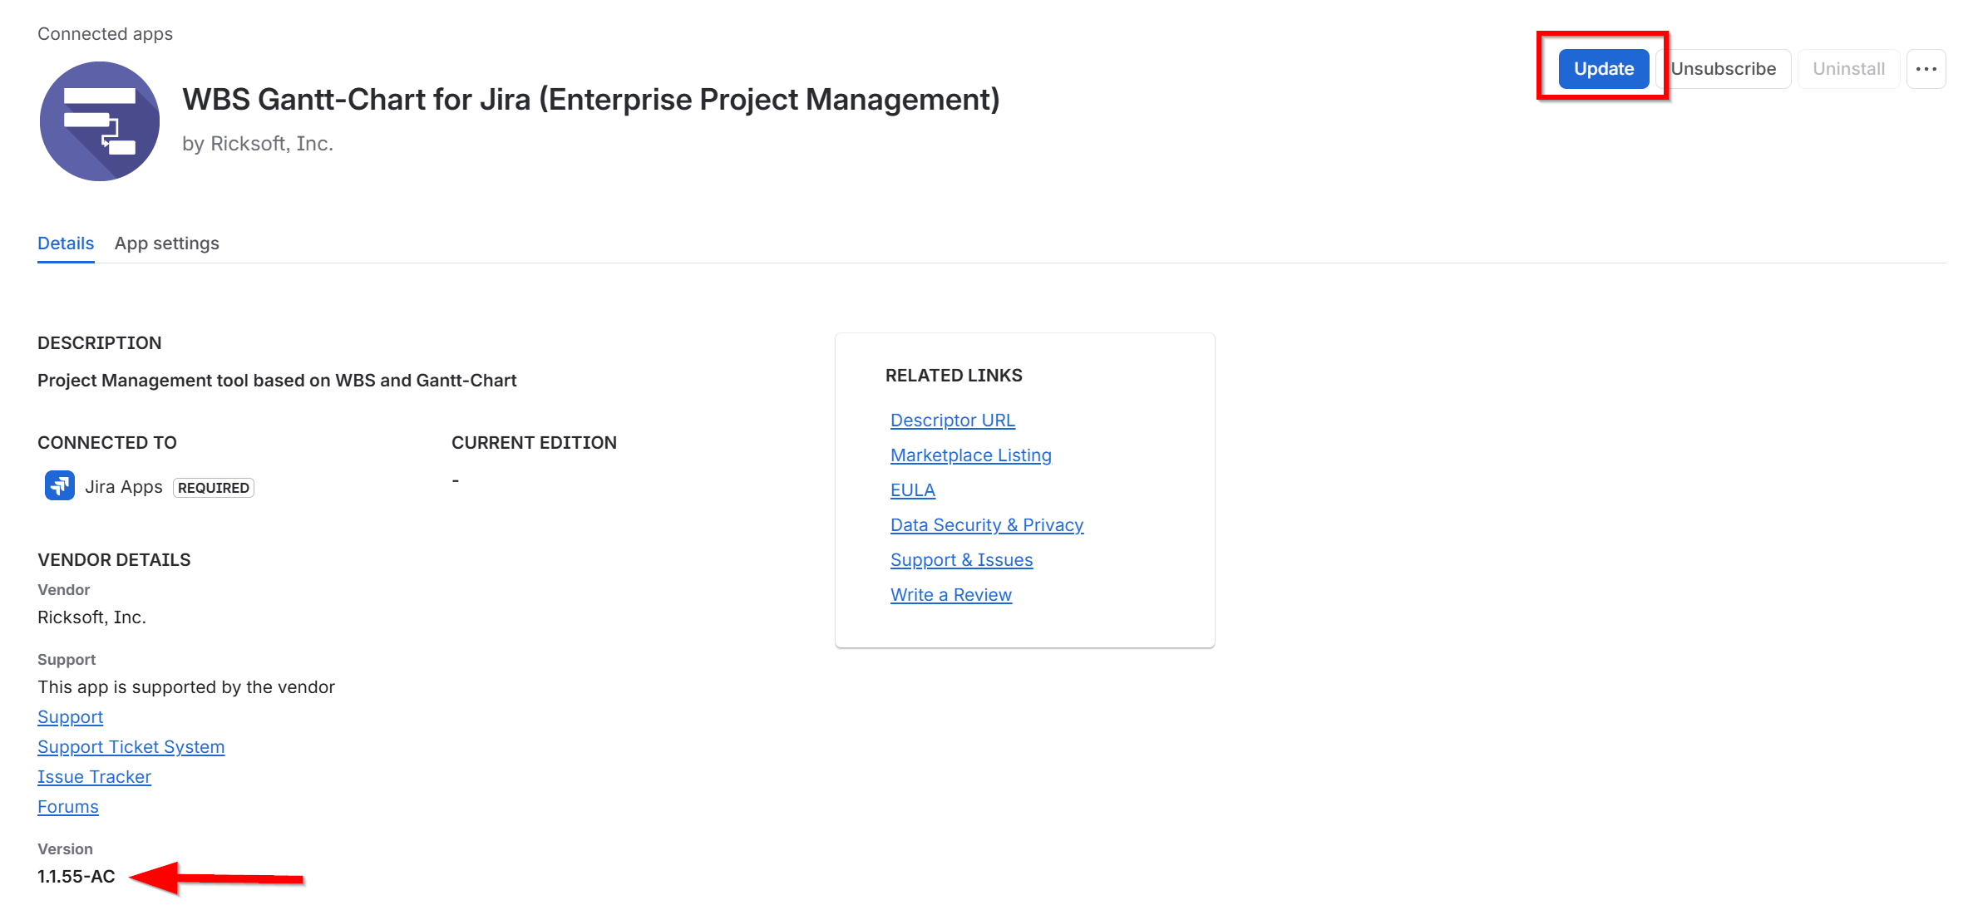Click the REQUIRED badge next to Jira Apps

click(x=214, y=488)
